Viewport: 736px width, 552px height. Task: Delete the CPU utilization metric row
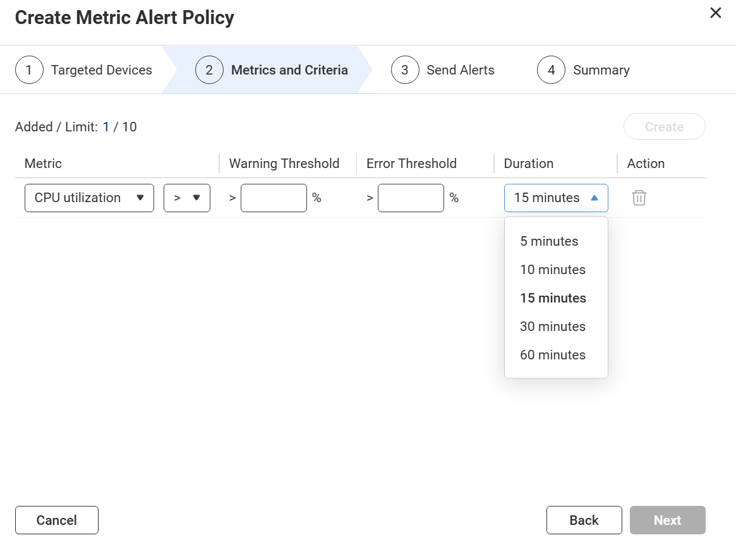(639, 198)
